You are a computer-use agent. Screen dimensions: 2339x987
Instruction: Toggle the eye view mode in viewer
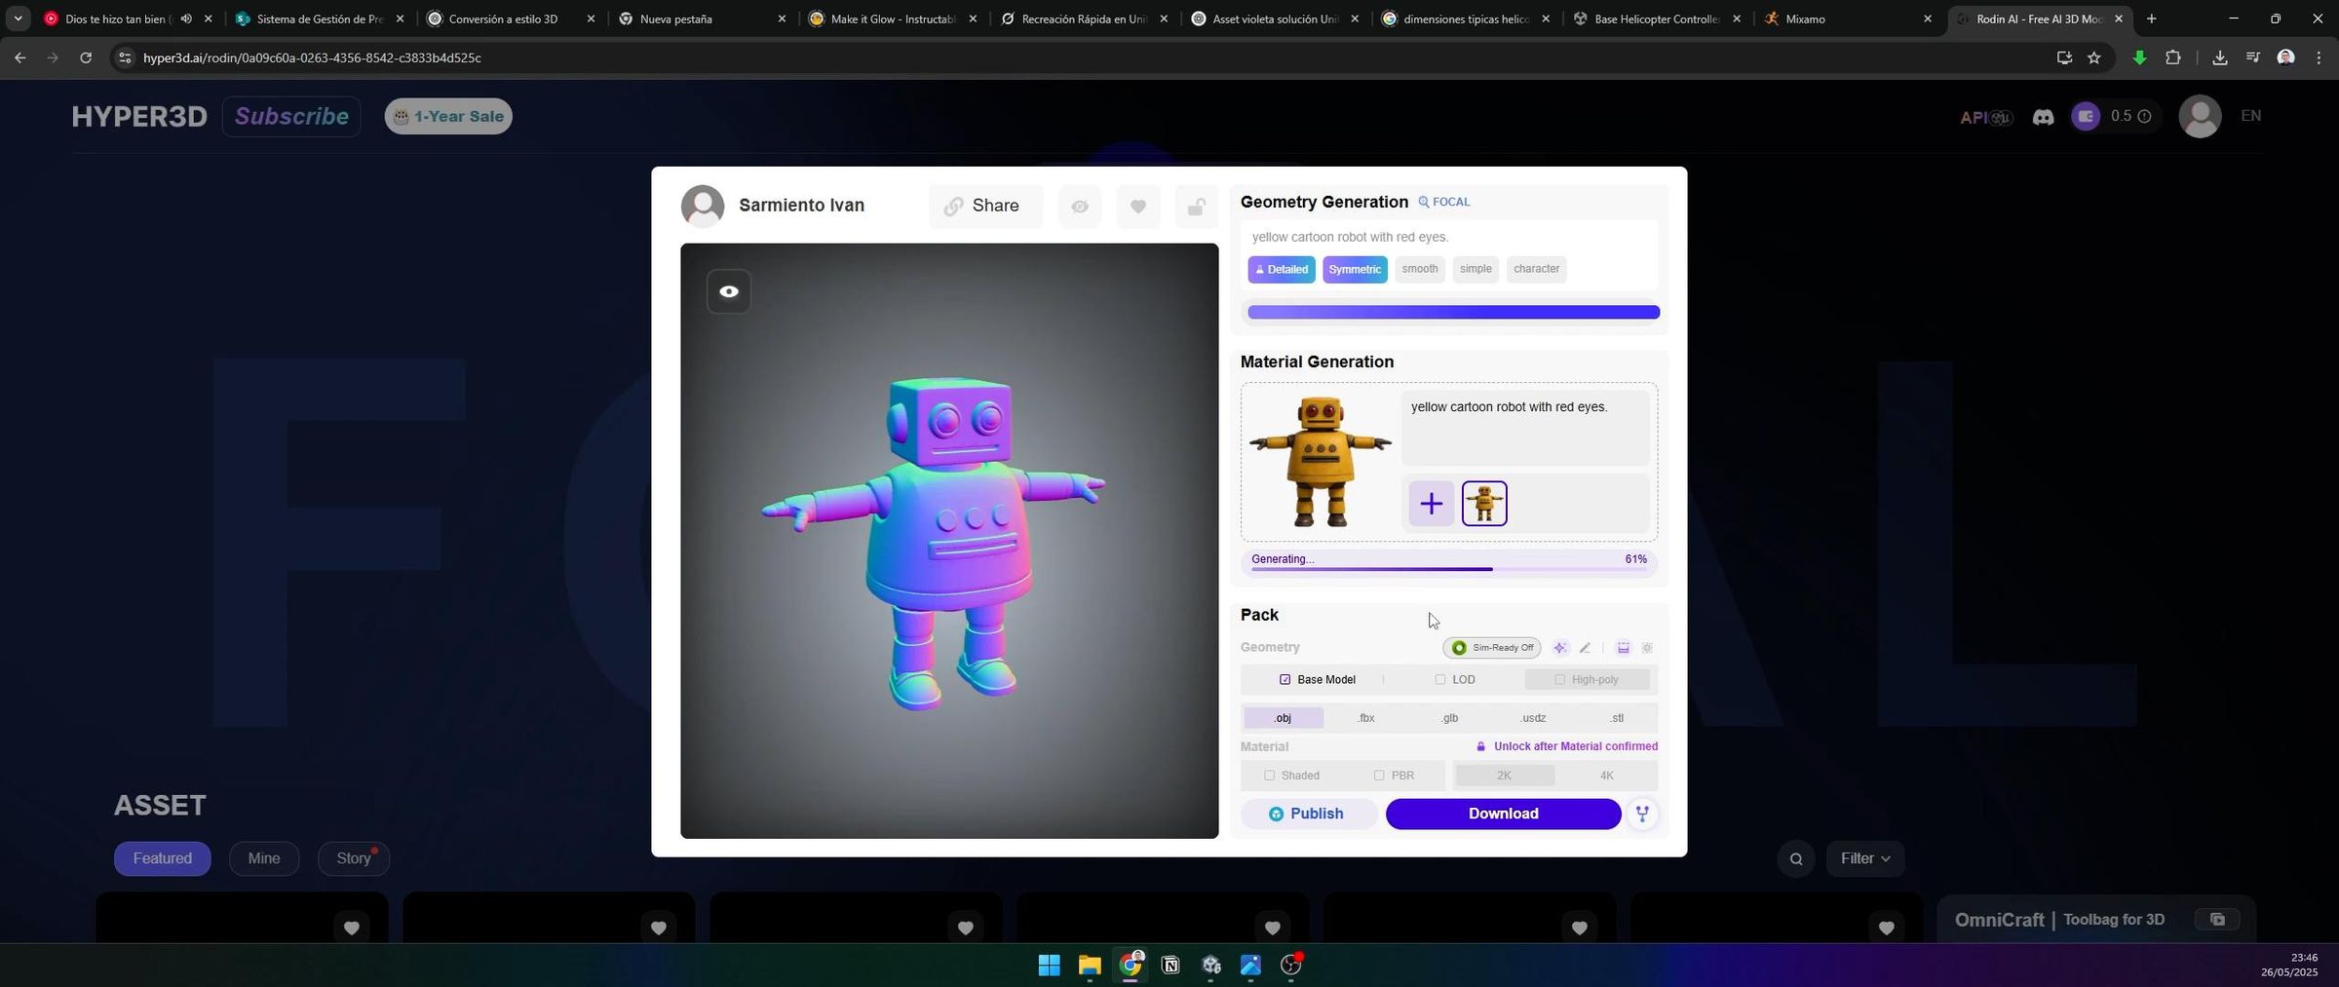728,291
